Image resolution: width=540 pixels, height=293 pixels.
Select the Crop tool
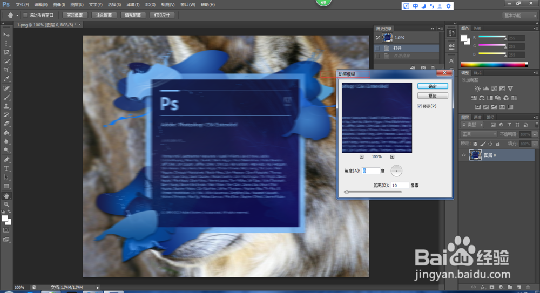(6, 70)
